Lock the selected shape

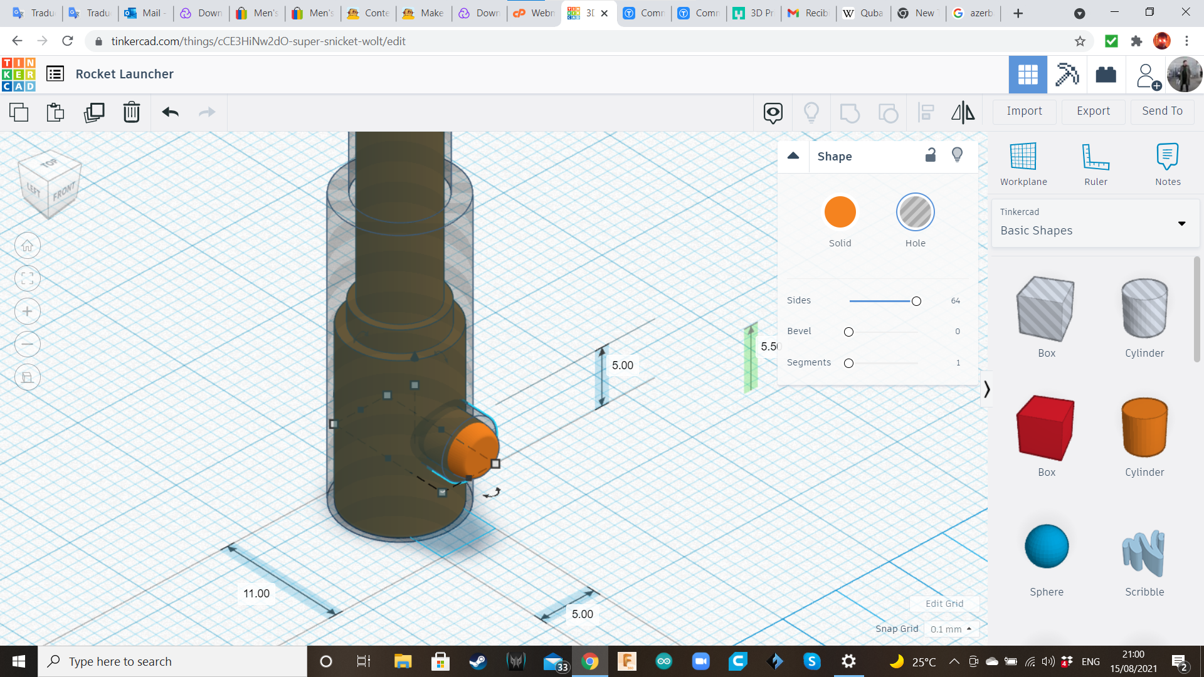click(x=931, y=155)
